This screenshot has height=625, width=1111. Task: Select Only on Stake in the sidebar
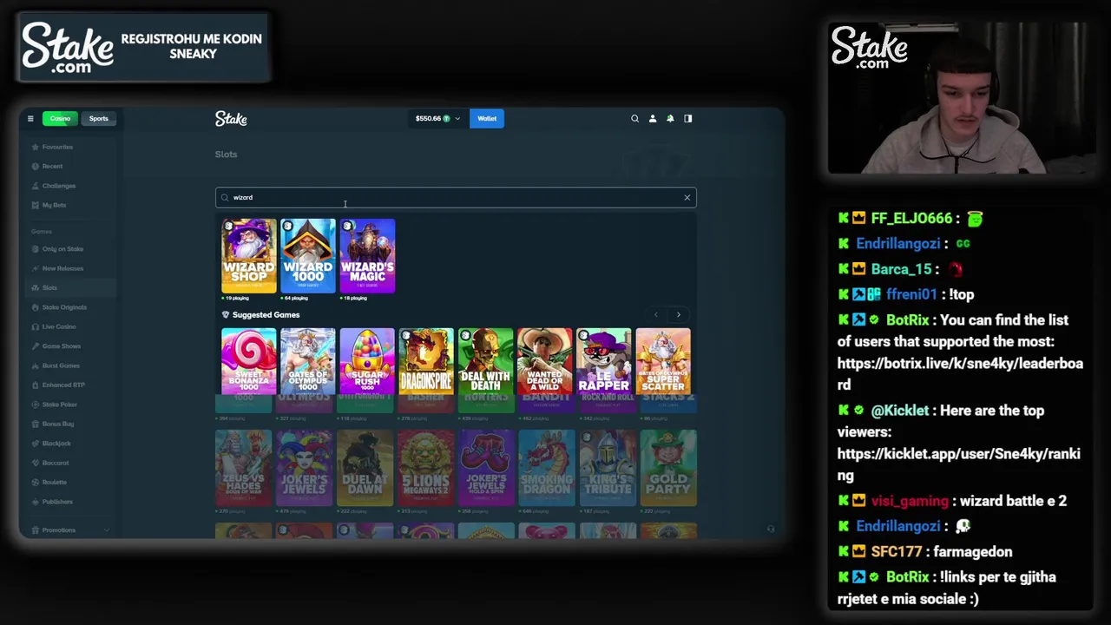[x=62, y=249]
